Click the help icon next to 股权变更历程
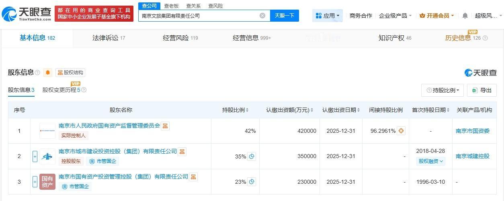This screenshot has height=201, width=504. click(x=84, y=90)
